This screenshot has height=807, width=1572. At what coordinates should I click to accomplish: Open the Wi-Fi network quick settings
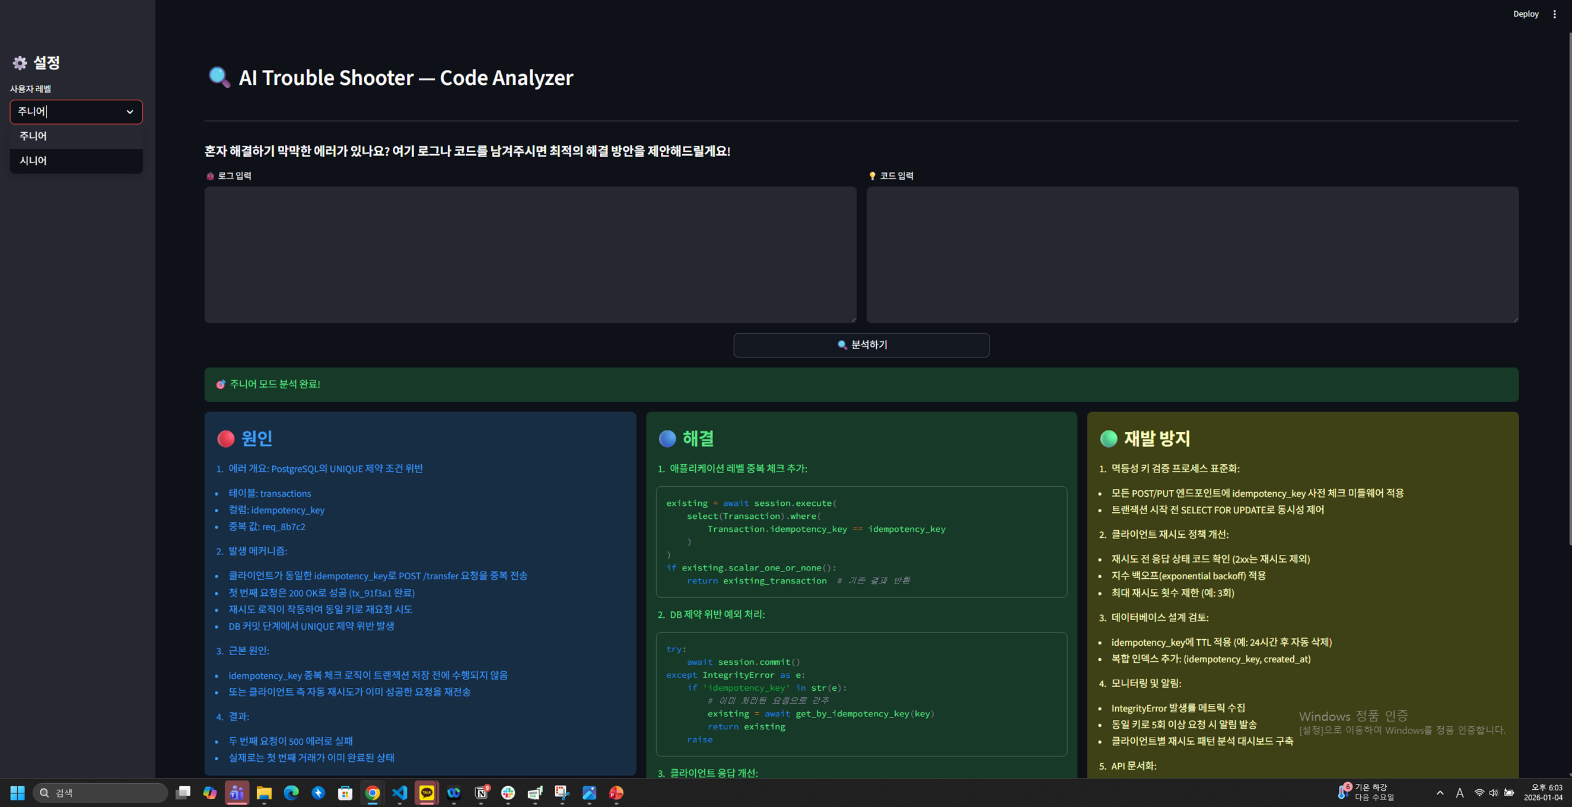pos(1479,792)
